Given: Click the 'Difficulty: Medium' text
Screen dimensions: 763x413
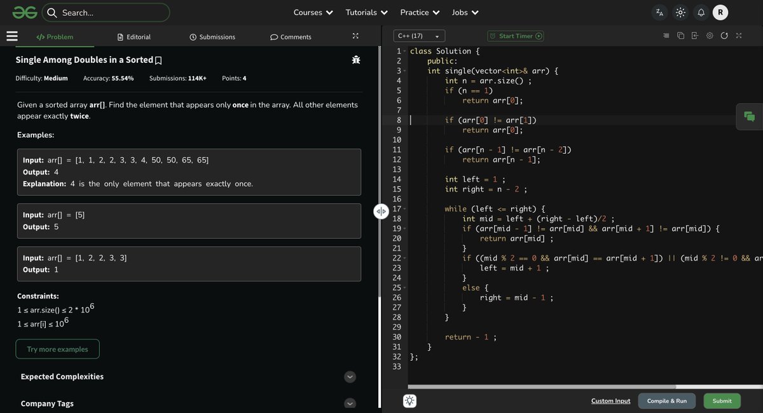Looking at the screenshot, I should (42, 78).
